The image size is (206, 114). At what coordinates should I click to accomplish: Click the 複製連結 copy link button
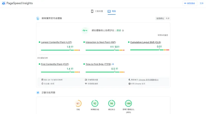tap(190, 3)
